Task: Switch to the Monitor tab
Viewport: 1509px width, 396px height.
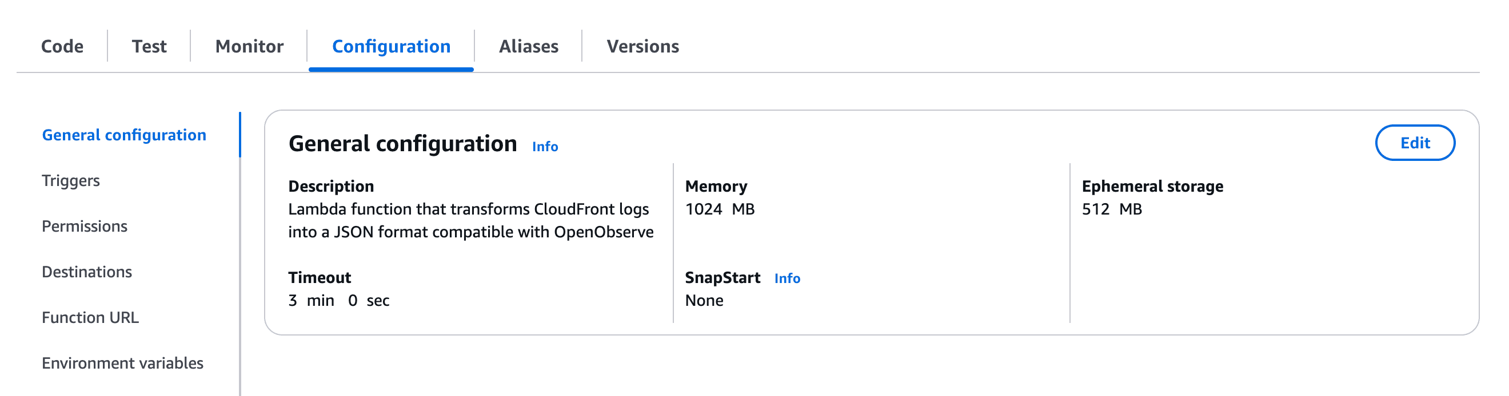Action: pyautogui.click(x=249, y=46)
